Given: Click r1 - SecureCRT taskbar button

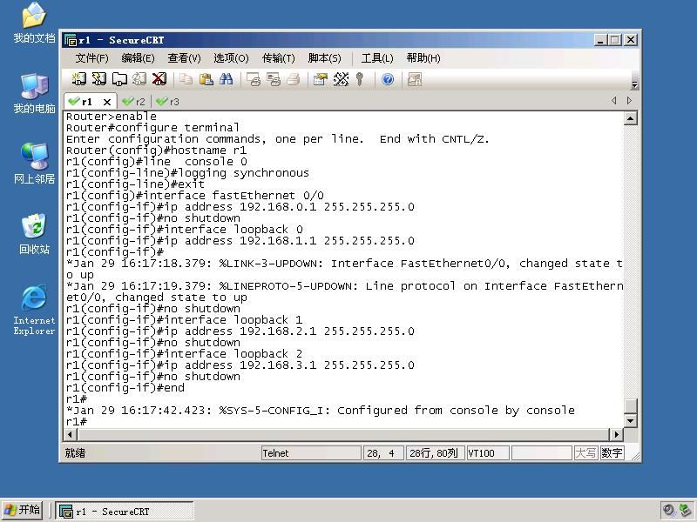Looking at the screenshot, I should [x=125, y=512].
